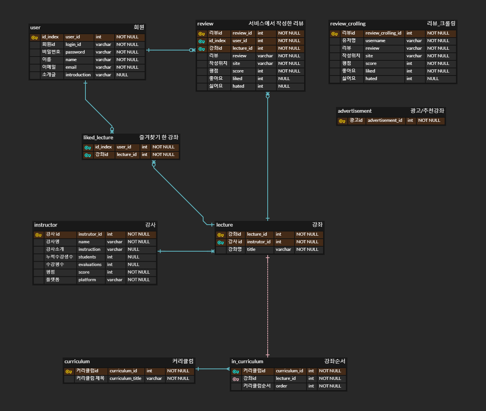Click the 누적수강생수 label in instructor table
The image size is (486, 411).
pos(59,257)
